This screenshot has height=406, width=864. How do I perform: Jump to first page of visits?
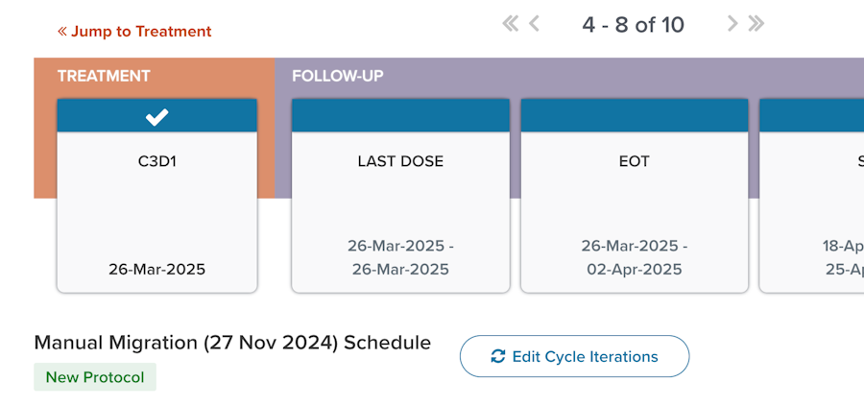(511, 24)
